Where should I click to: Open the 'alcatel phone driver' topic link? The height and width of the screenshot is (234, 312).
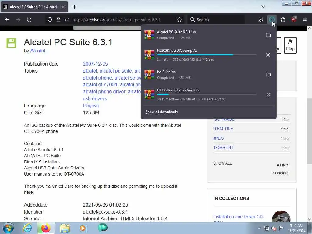tap(104, 91)
